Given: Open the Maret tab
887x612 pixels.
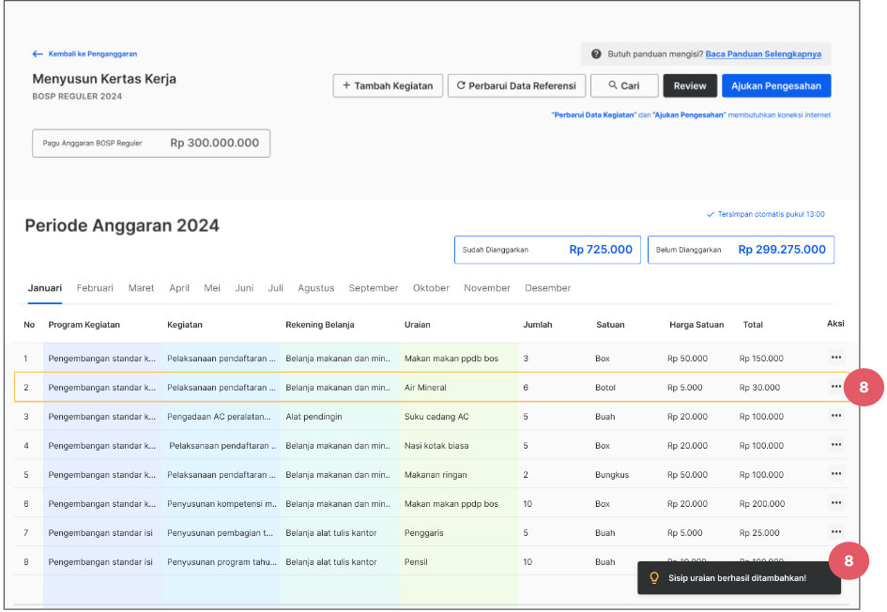Looking at the screenshot, I should (141, 288).
